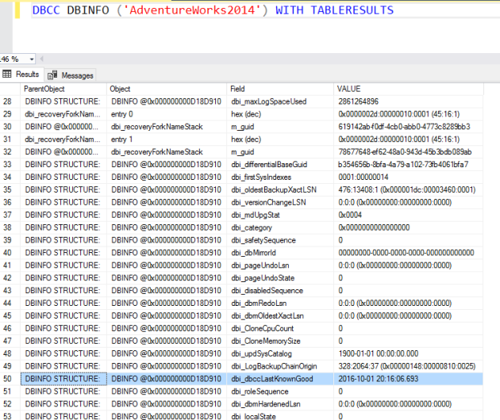
Task: Select value b354656b-8bfa-4a79-a102-73fb4061bfa7
Action: click(x=409, y=165)
